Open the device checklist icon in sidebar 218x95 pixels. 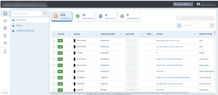tap(5, 51)
